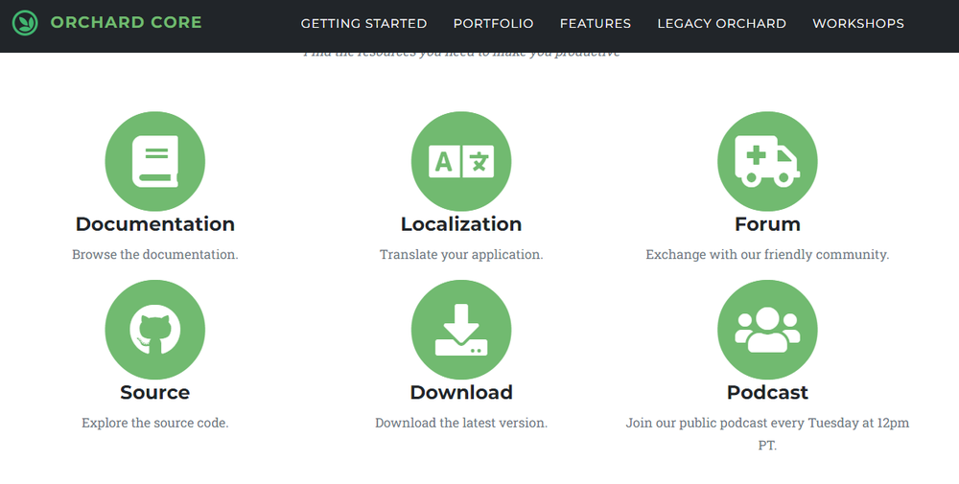Open the Podcast people icon

pos(767,330)
